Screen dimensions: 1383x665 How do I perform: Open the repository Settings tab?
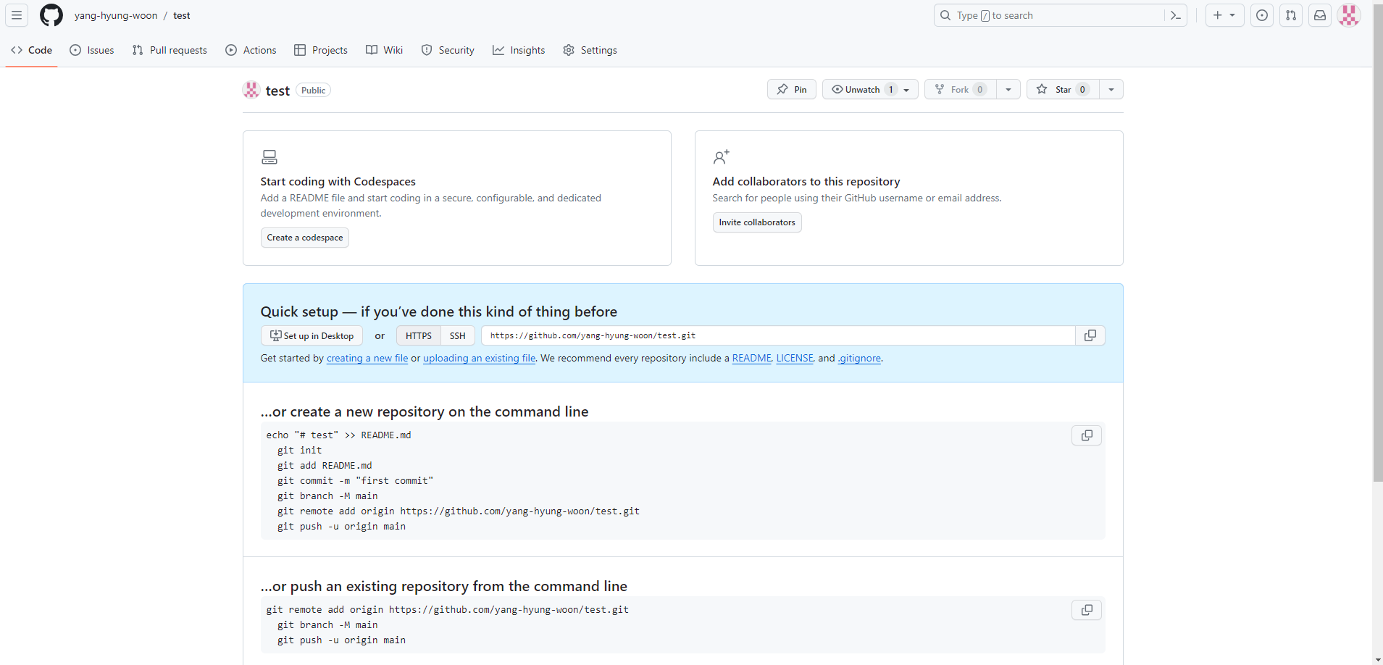pyautogui.click(x=590, y=50)
